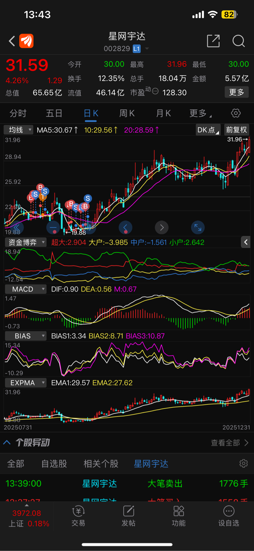Tap the BIAS1:3.34 value
Image resolution: width=254 pixels, height=551 pixels.
(x=69, y=336)
